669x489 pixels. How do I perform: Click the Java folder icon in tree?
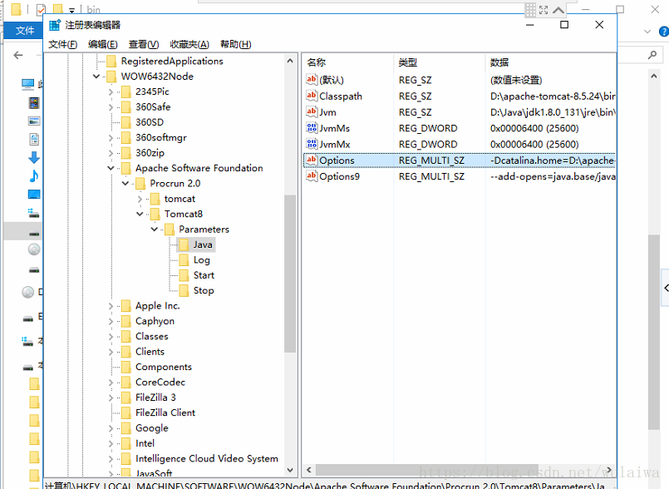click(x=184, y=244)
